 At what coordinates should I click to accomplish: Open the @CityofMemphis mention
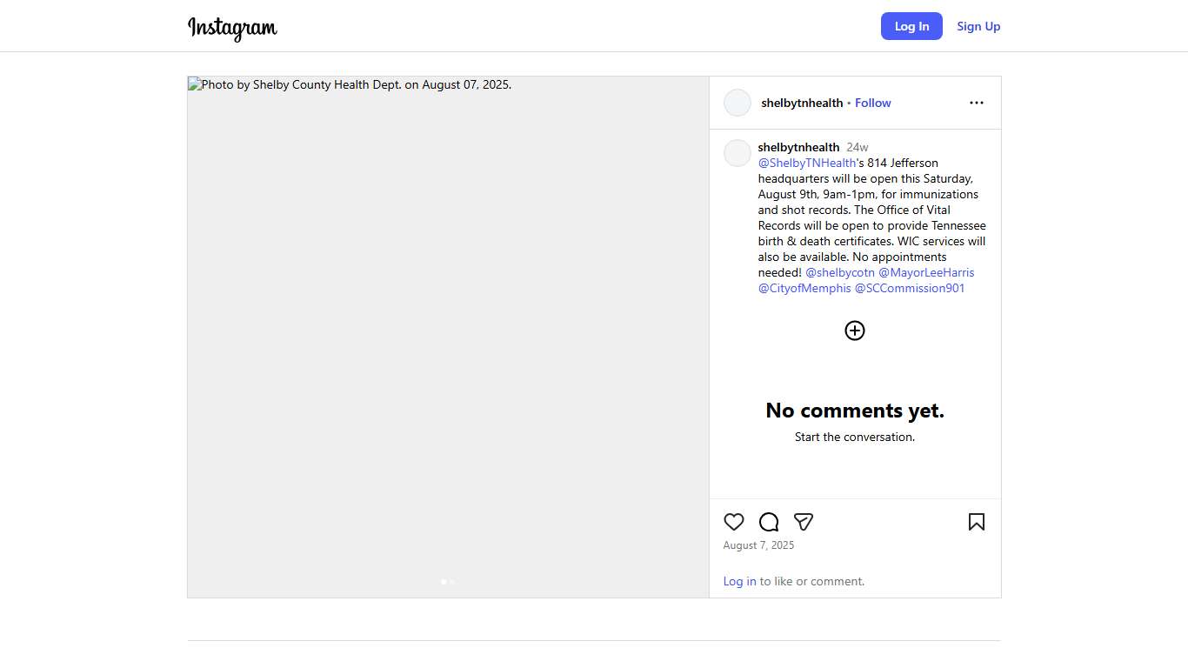(804, 288)
